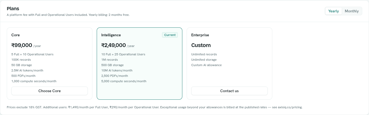
Task: Click the GST pricing footnote
Action: coord(155,107)
